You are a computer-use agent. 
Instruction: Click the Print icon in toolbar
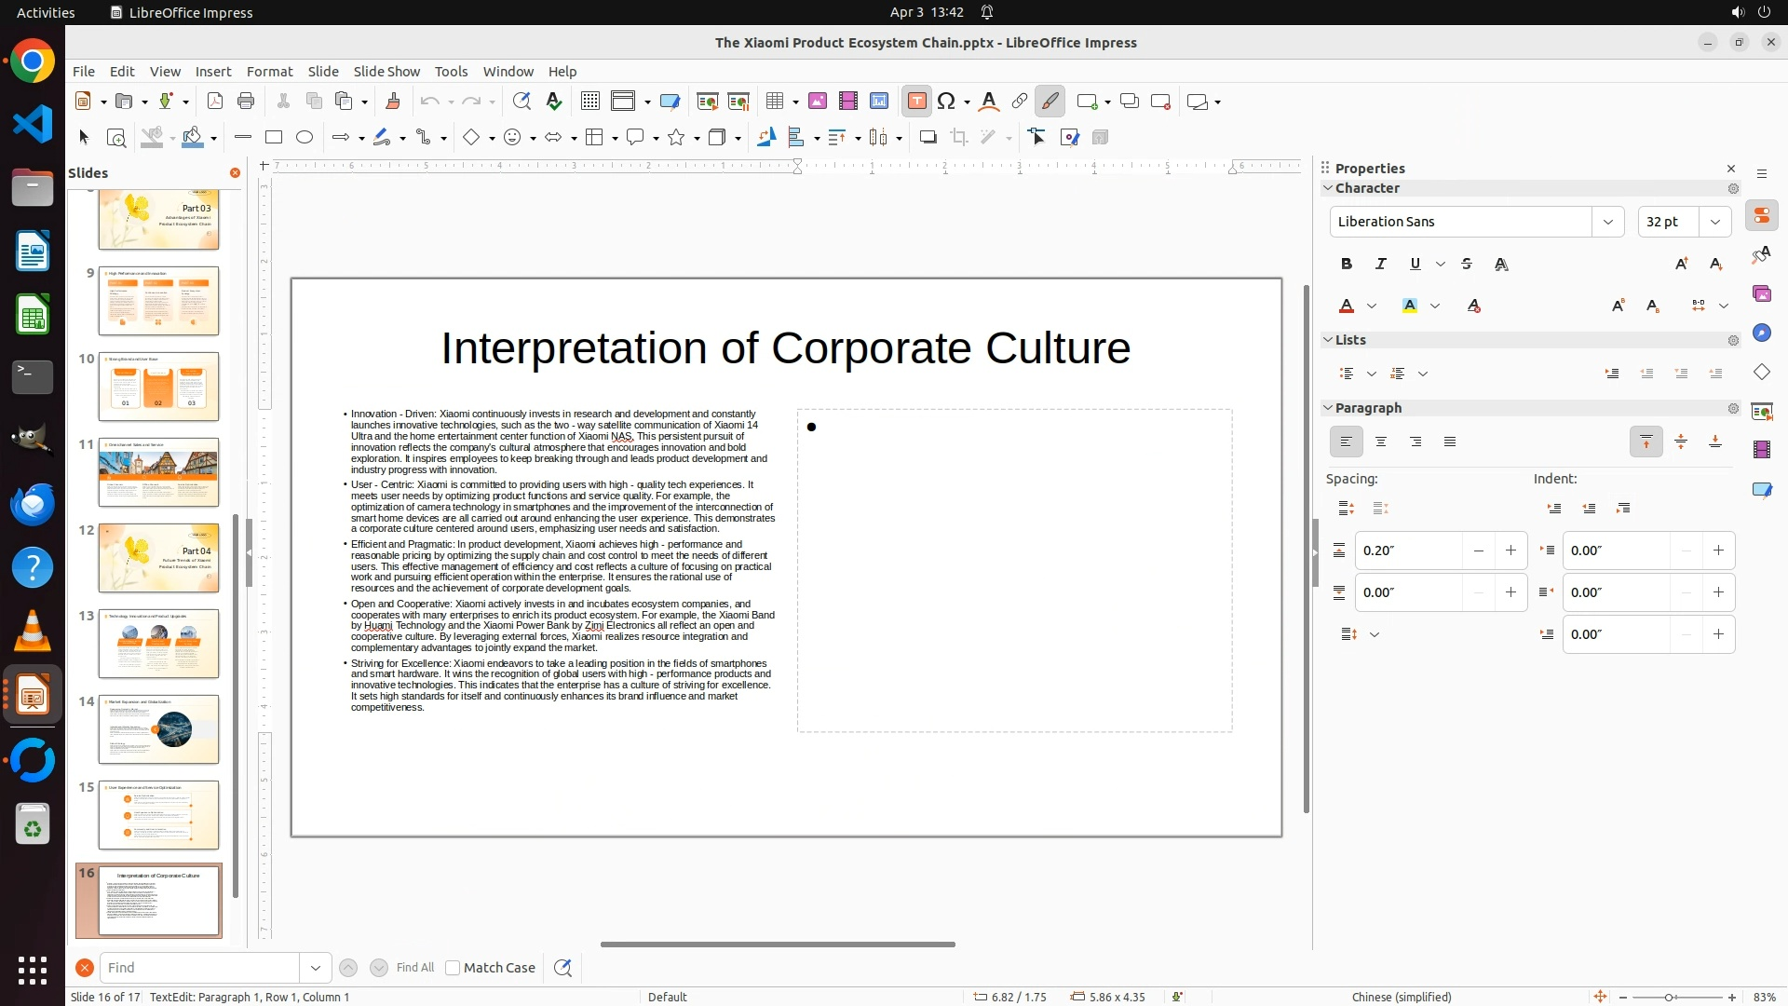click(246, 102)
